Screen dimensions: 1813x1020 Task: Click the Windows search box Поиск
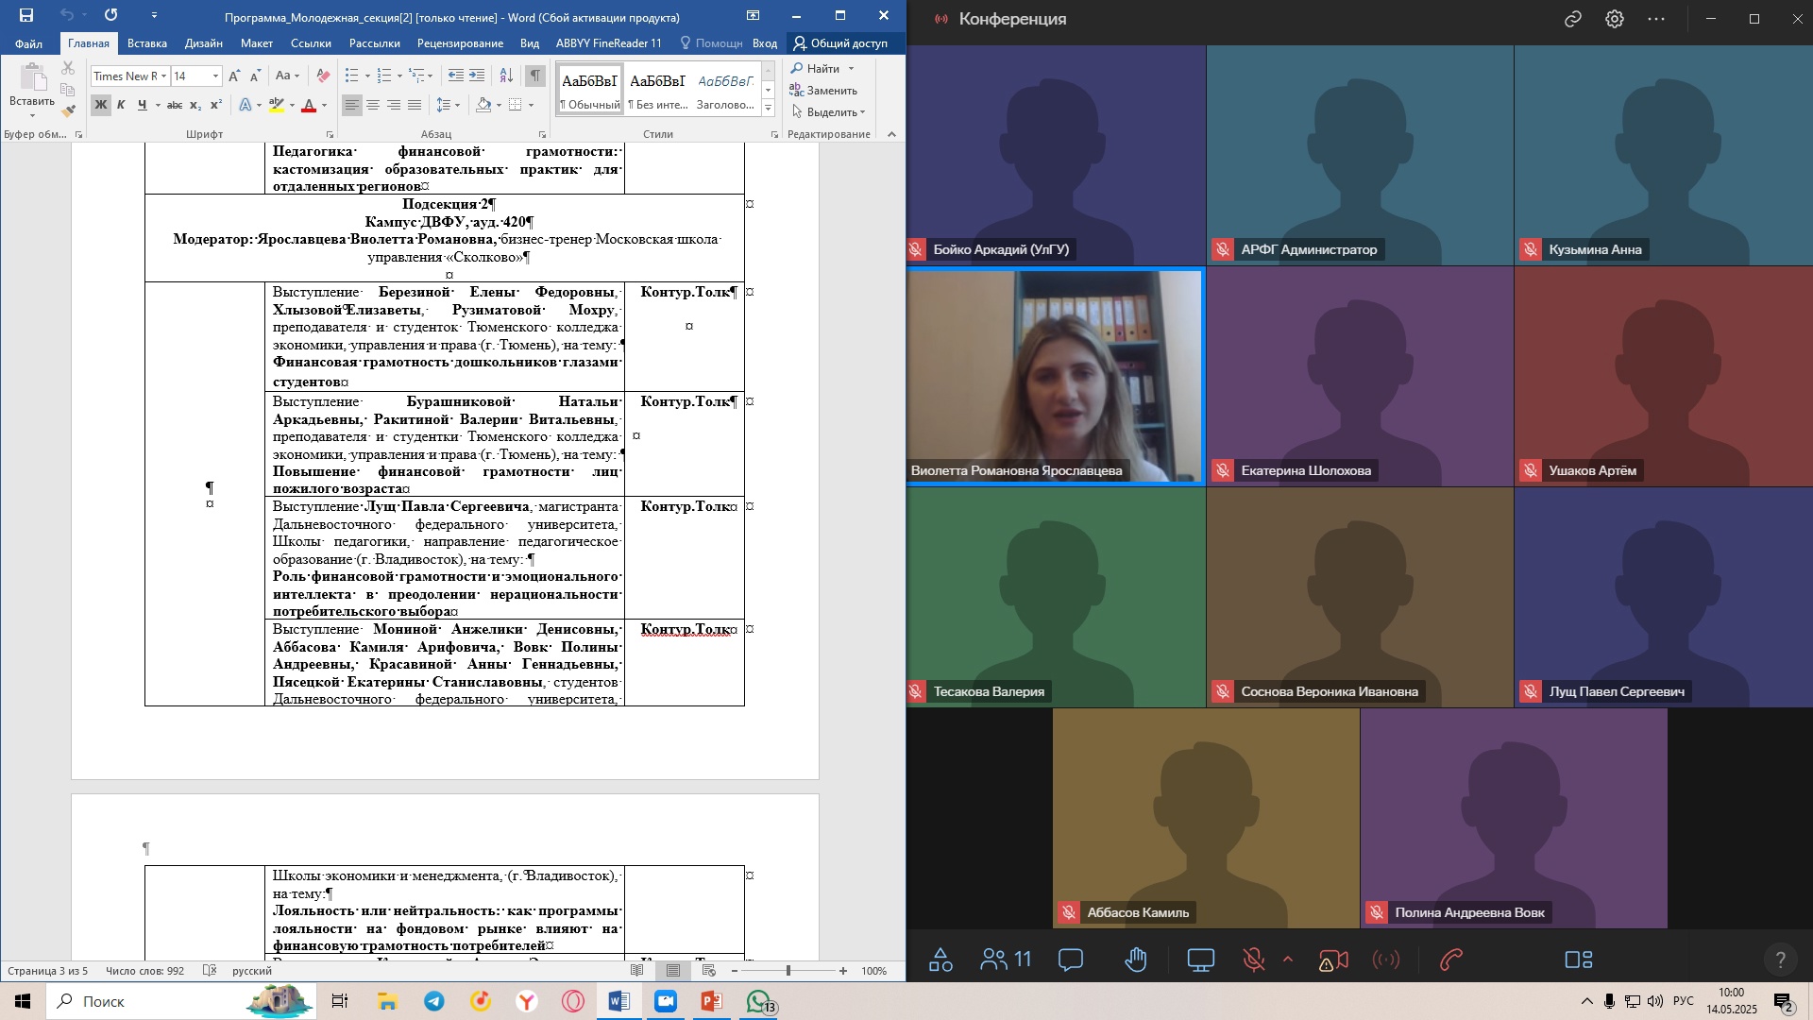coord(179,1001)
